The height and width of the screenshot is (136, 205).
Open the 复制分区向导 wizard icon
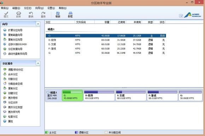(5, 39)
